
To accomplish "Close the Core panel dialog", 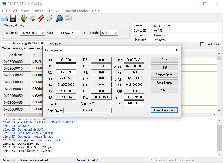I will coord(177,50).
